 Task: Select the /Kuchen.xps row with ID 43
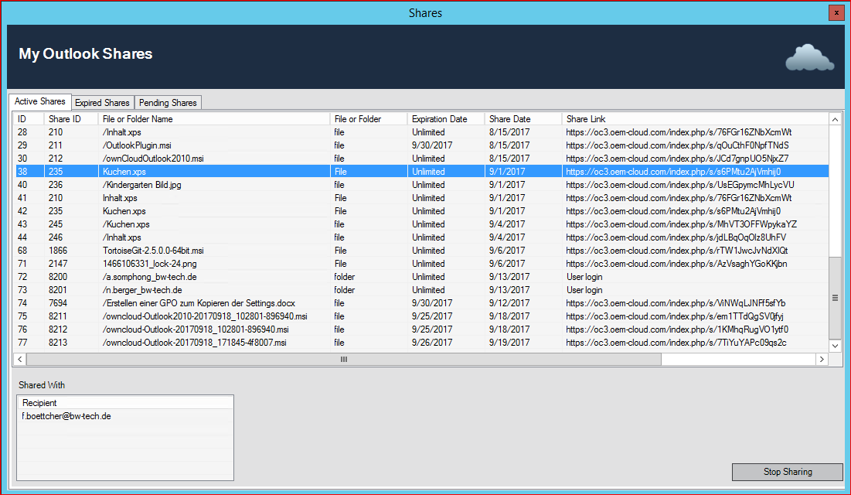pos(421,224)
